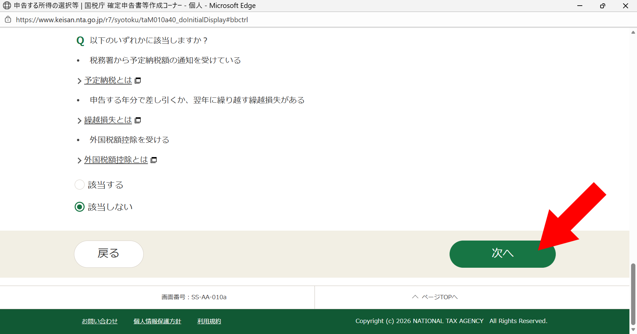
Task: Open the 利用規約 link
Action: click(209, 321)
